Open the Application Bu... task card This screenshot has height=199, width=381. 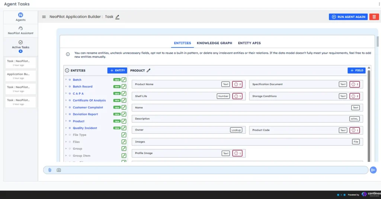click(x=20, y=76)
